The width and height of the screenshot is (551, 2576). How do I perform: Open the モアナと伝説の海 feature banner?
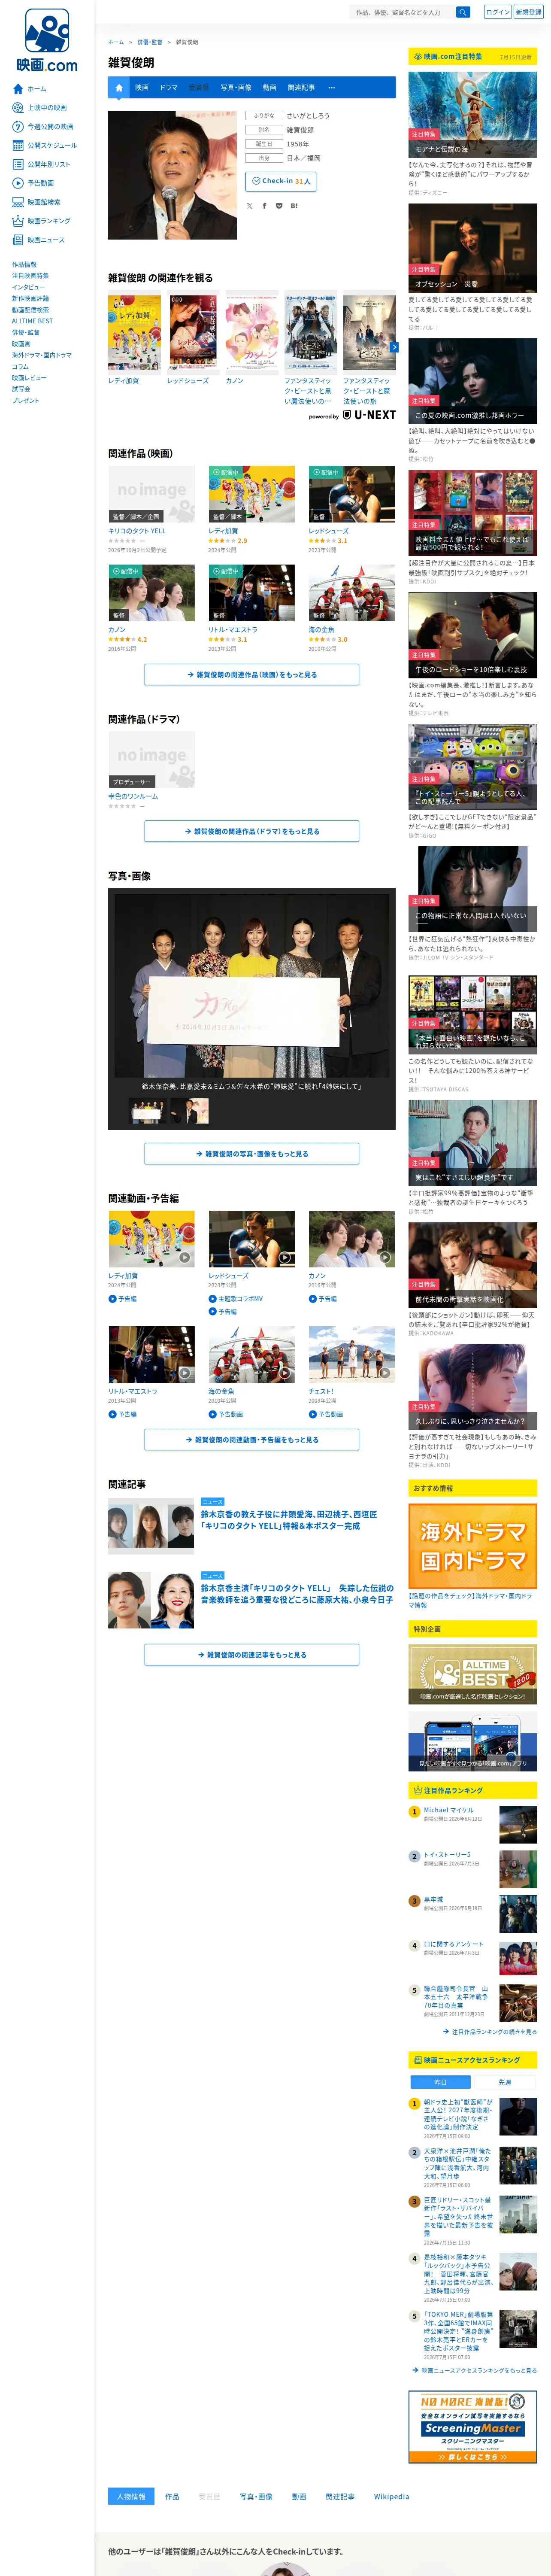(473, 114)
